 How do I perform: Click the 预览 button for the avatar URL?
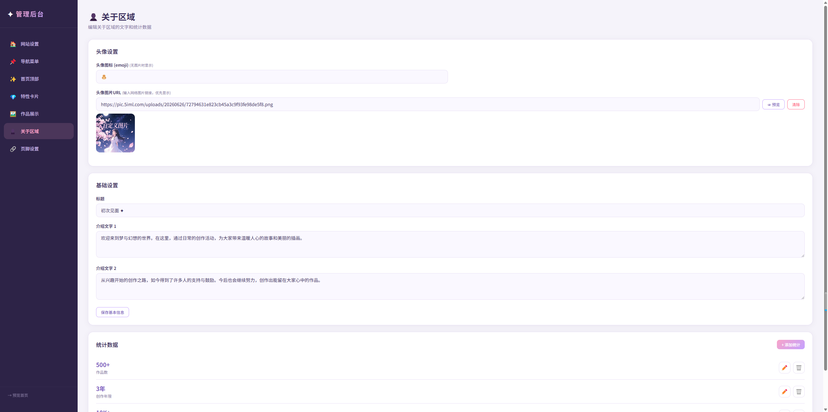(x=773, y=105)
